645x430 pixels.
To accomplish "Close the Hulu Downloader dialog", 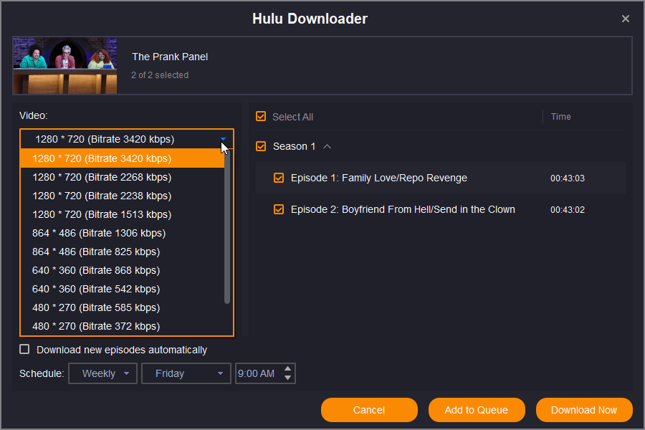I will [625, 19].
